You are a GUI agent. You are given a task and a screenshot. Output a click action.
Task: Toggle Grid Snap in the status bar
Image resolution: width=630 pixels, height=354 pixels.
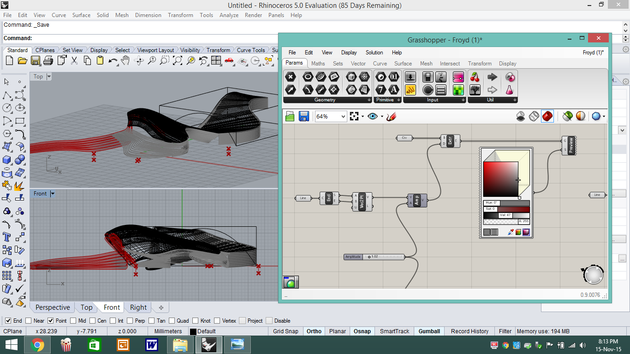[x=285, y=331]
